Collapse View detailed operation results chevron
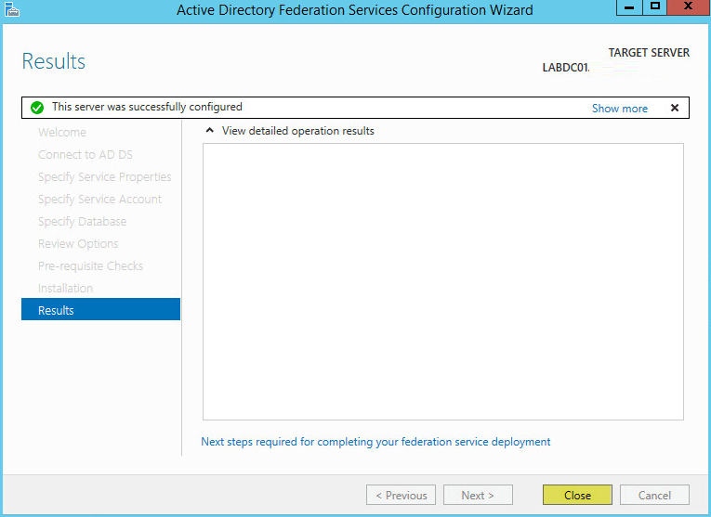 [209, 130]
